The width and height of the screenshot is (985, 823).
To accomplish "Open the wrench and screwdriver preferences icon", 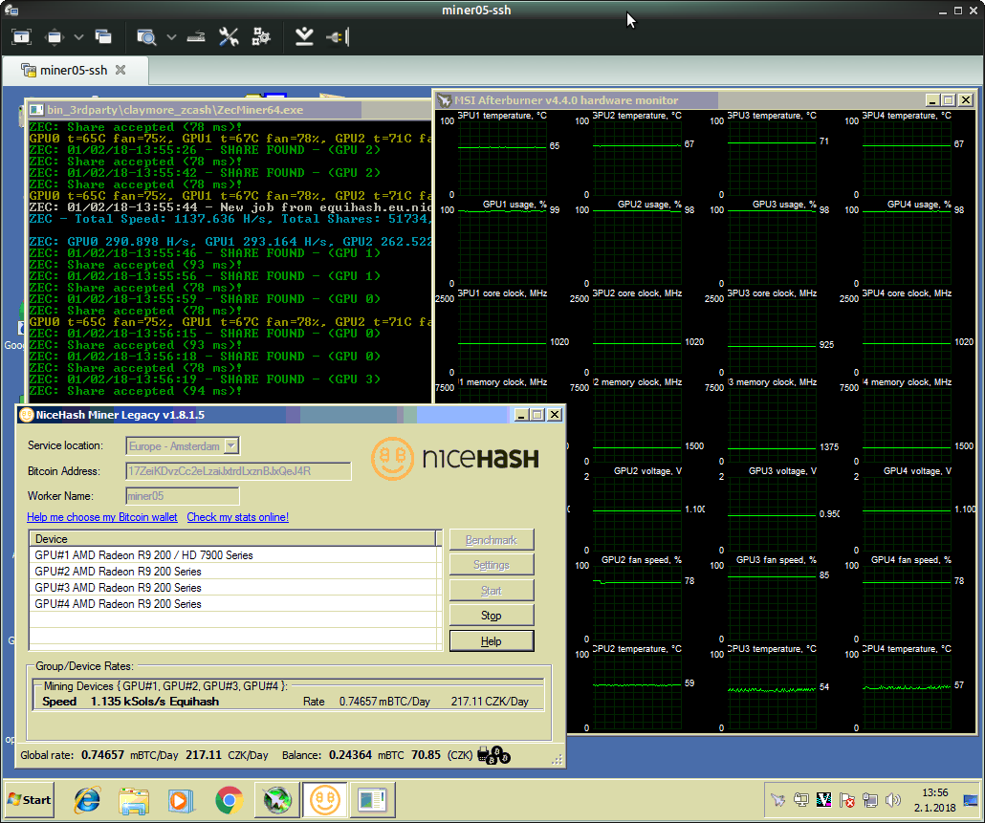I will [x=229, y=37].
